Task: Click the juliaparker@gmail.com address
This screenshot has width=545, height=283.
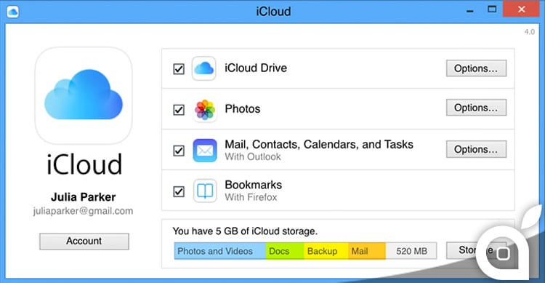Action: tap(83, 211)
